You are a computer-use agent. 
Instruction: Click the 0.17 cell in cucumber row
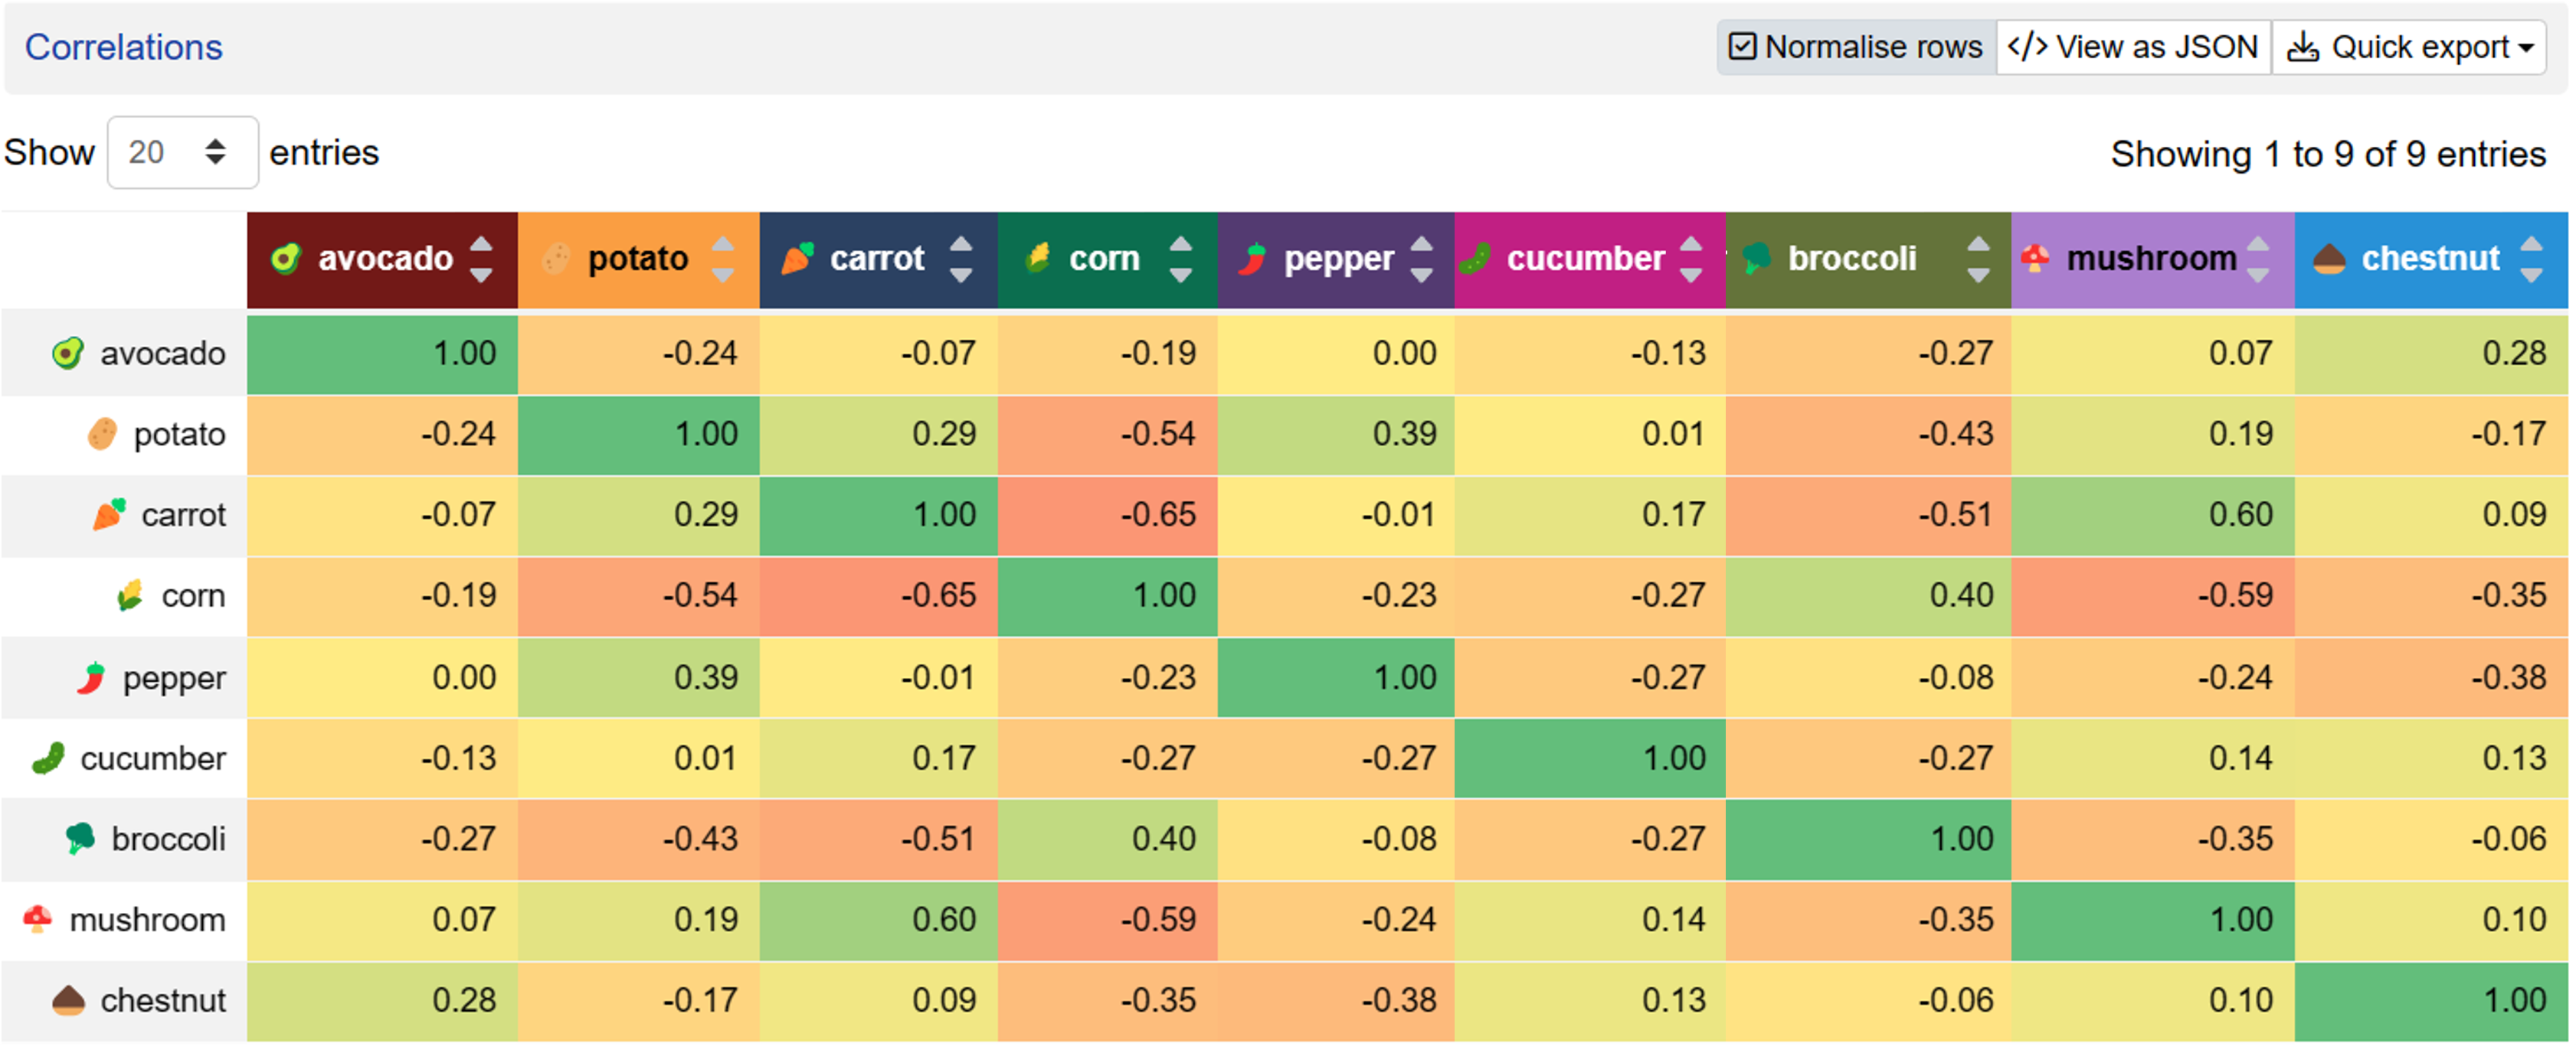tap(879, 759)
